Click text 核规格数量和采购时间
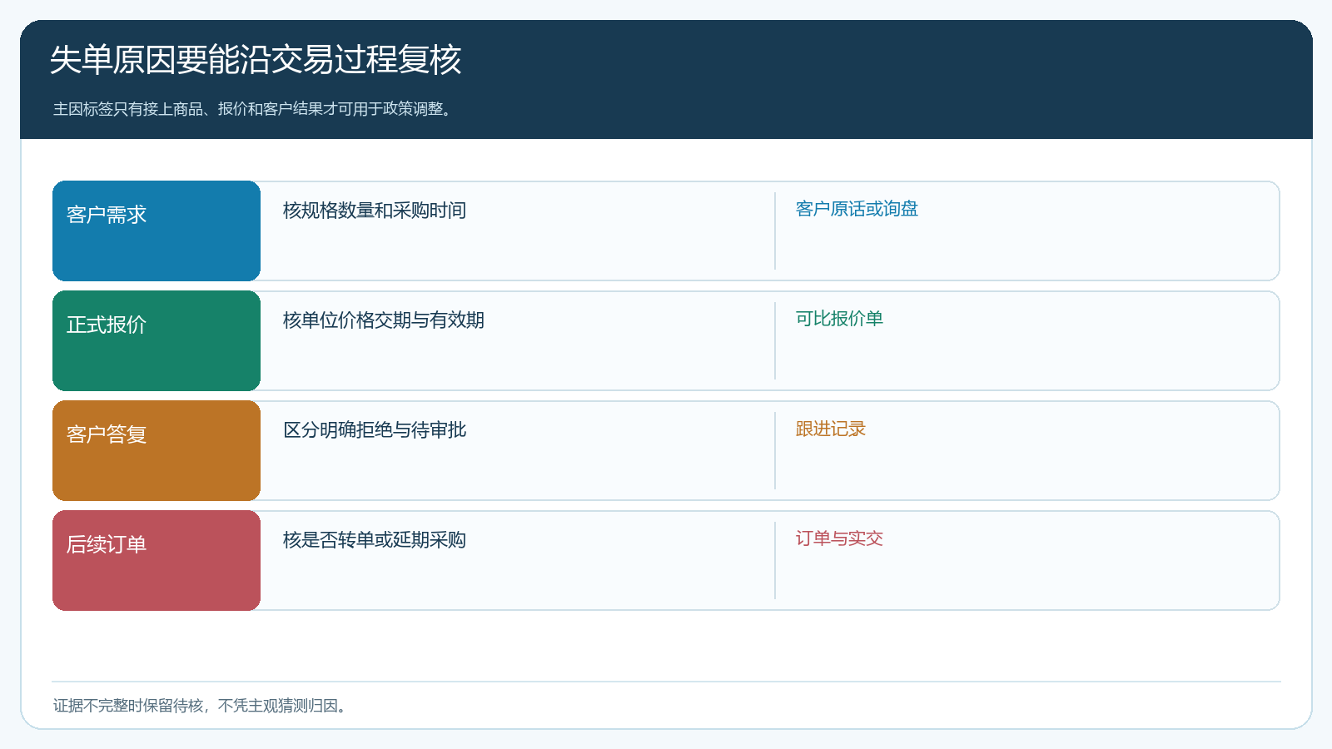 [375, 211]
